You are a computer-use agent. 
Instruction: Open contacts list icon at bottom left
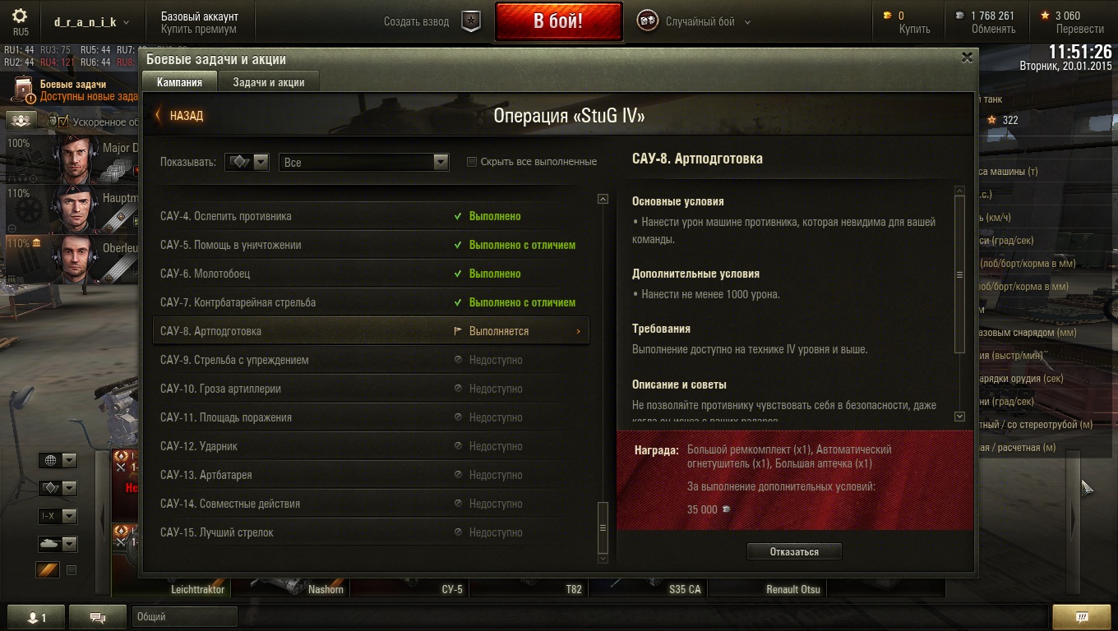click(x=36, y=617)
